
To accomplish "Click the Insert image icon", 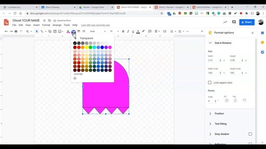I will (x=60, y=31).
